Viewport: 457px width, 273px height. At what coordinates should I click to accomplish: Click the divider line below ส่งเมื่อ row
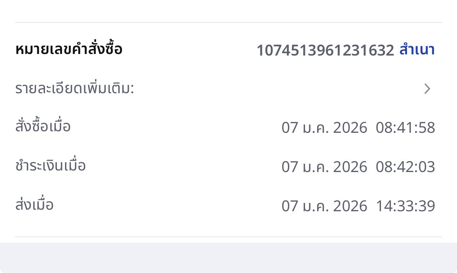coord(228,236)
